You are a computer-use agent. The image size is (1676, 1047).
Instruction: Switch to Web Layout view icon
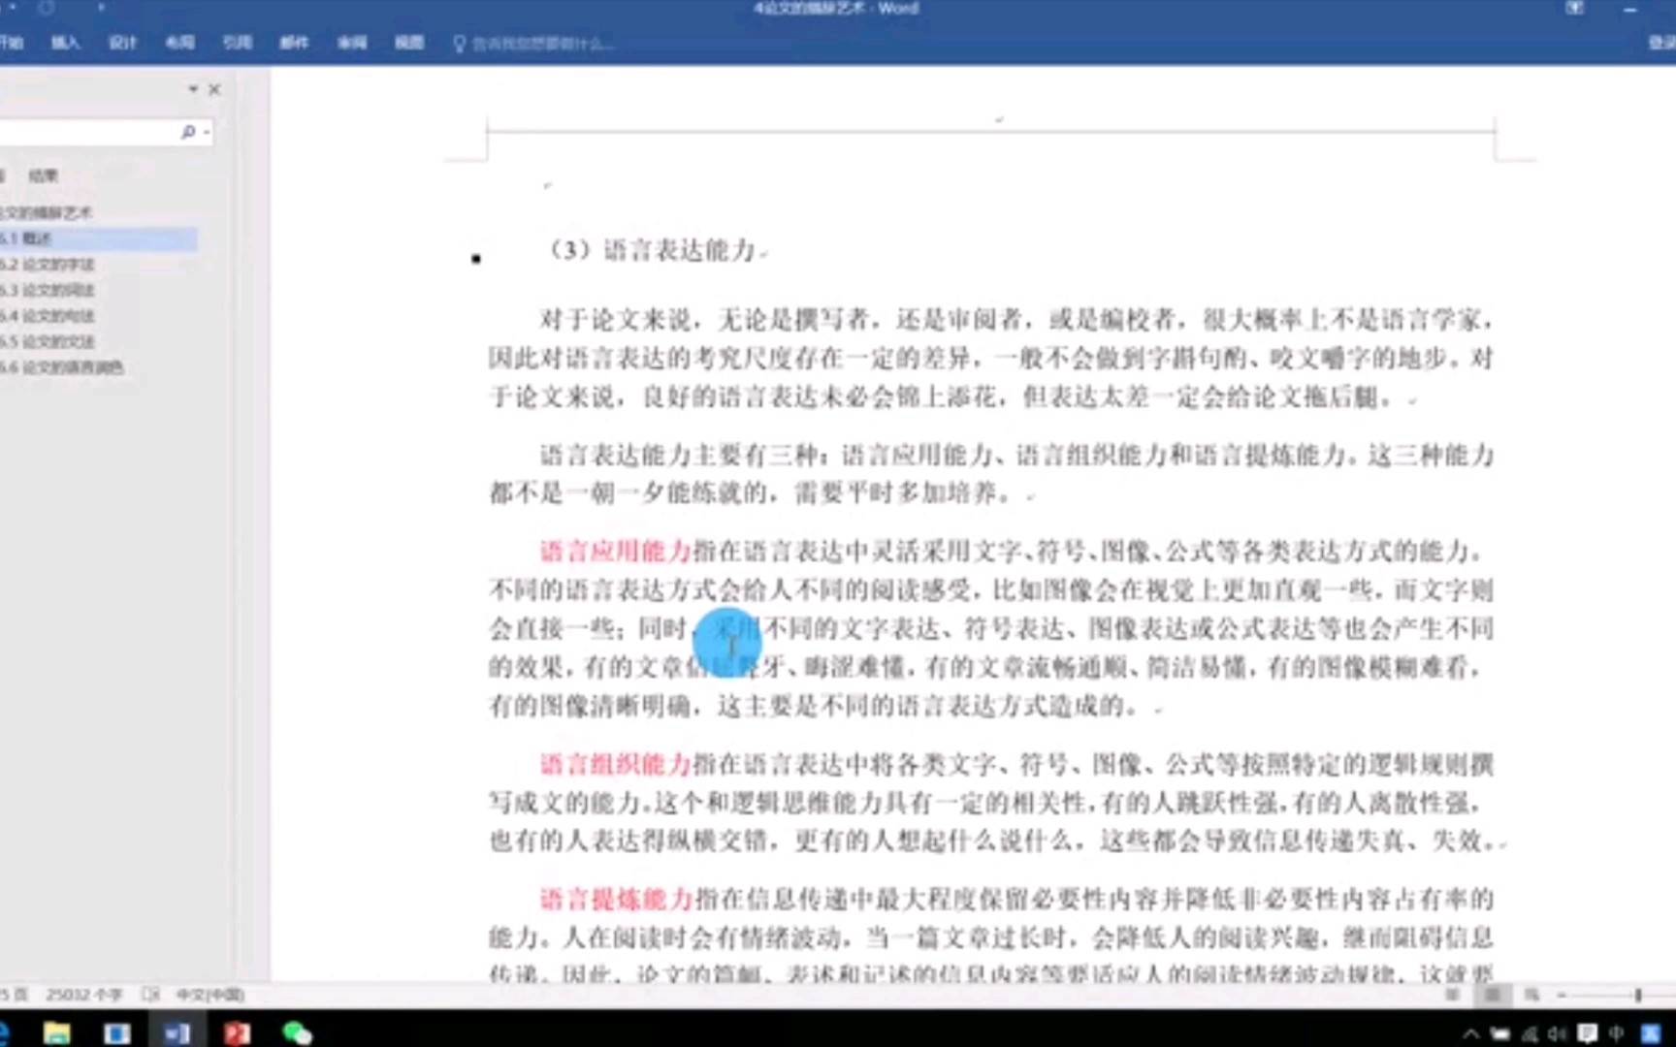click(x=1532, y=995)
